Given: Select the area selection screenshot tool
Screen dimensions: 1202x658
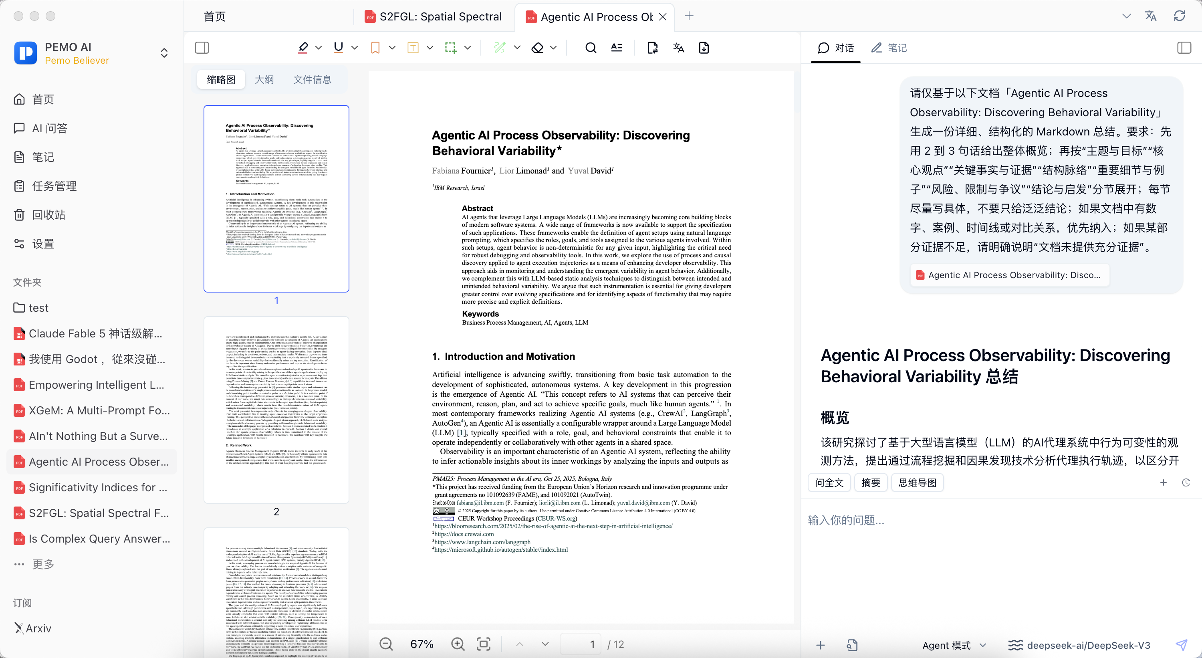Looking at the screenshot, I should coord(450,48).
